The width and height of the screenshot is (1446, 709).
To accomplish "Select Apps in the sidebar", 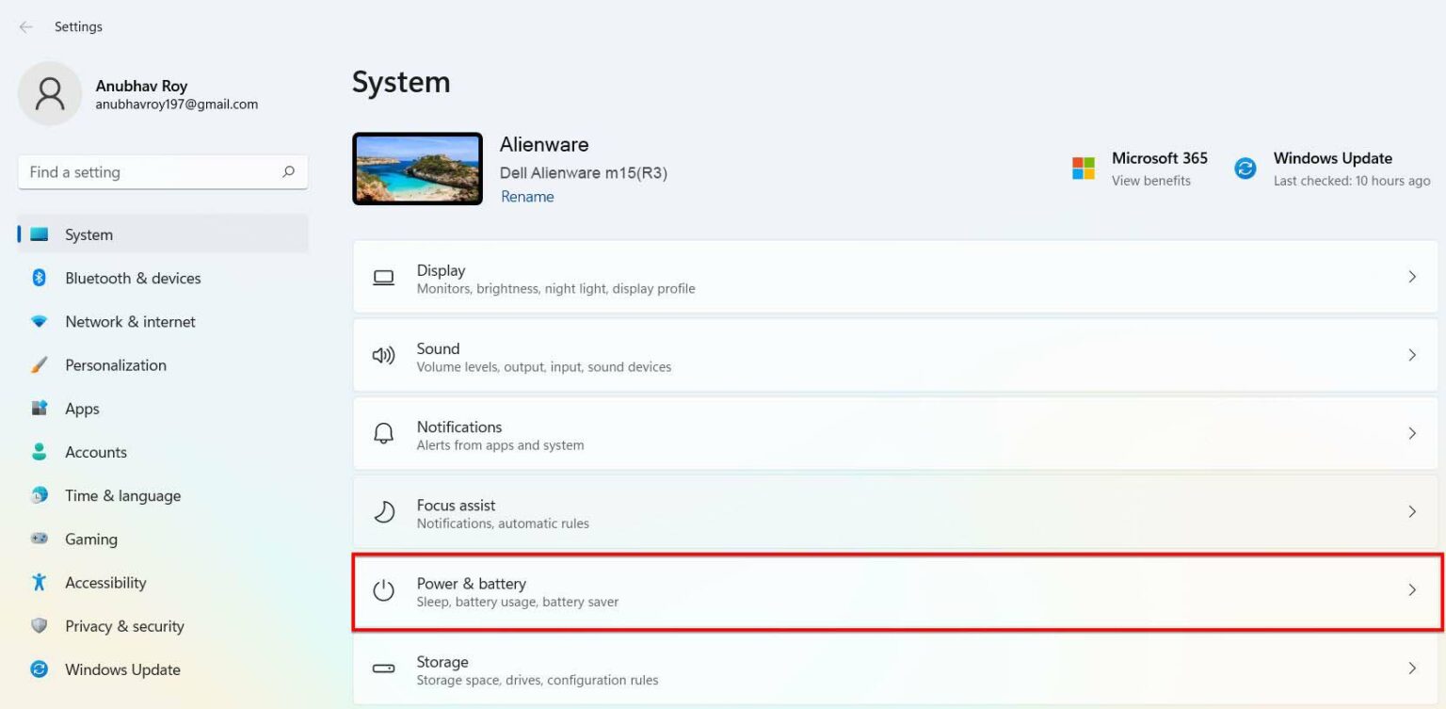I will point(81,408).
